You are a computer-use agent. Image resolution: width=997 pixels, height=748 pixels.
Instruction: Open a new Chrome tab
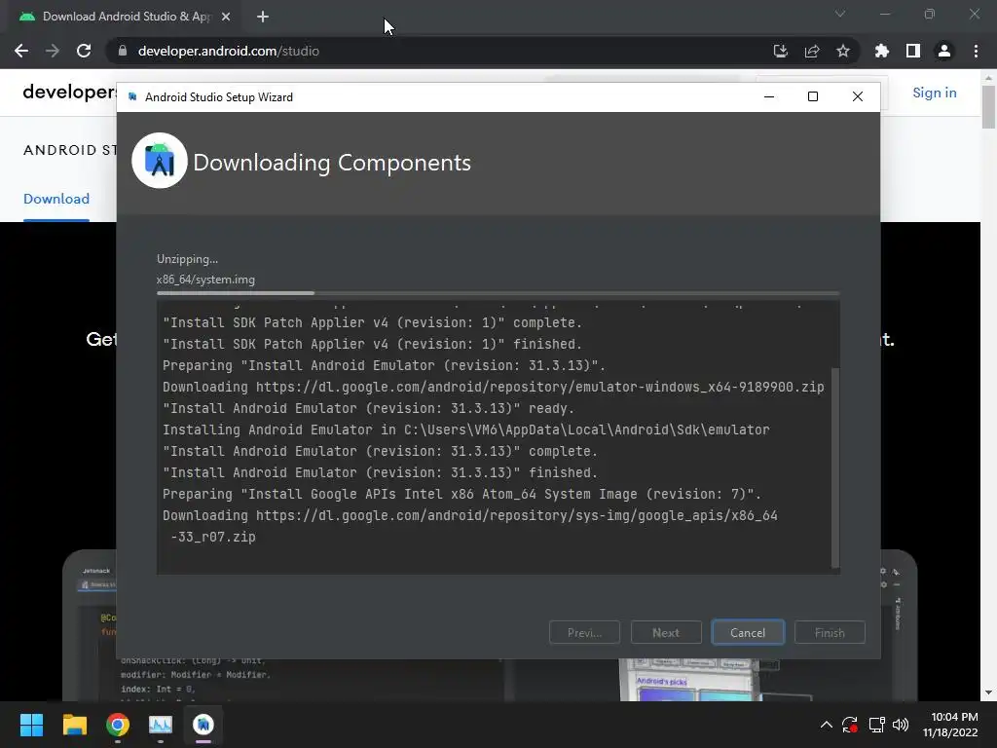[x=263, y=17]
